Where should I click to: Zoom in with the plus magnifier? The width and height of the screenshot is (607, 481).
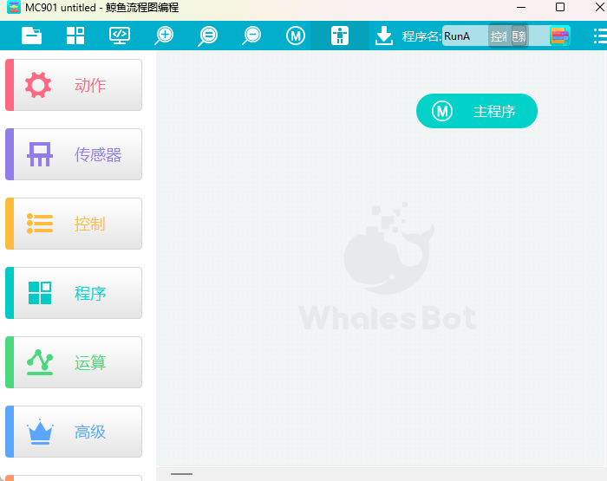click(x=164, y=36)
